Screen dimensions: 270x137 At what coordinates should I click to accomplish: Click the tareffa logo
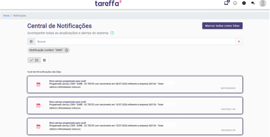[x=108, y=3]
